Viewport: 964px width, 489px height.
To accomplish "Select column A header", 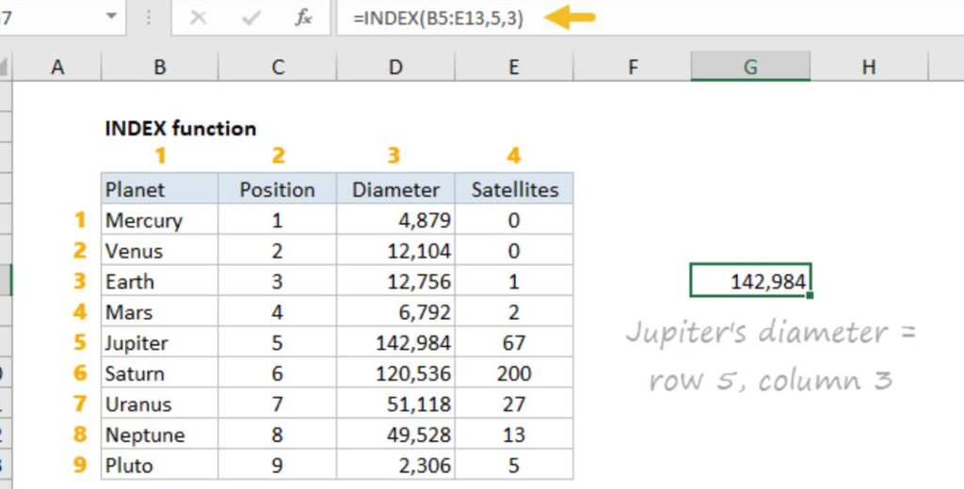I will [x=57, y=67].
